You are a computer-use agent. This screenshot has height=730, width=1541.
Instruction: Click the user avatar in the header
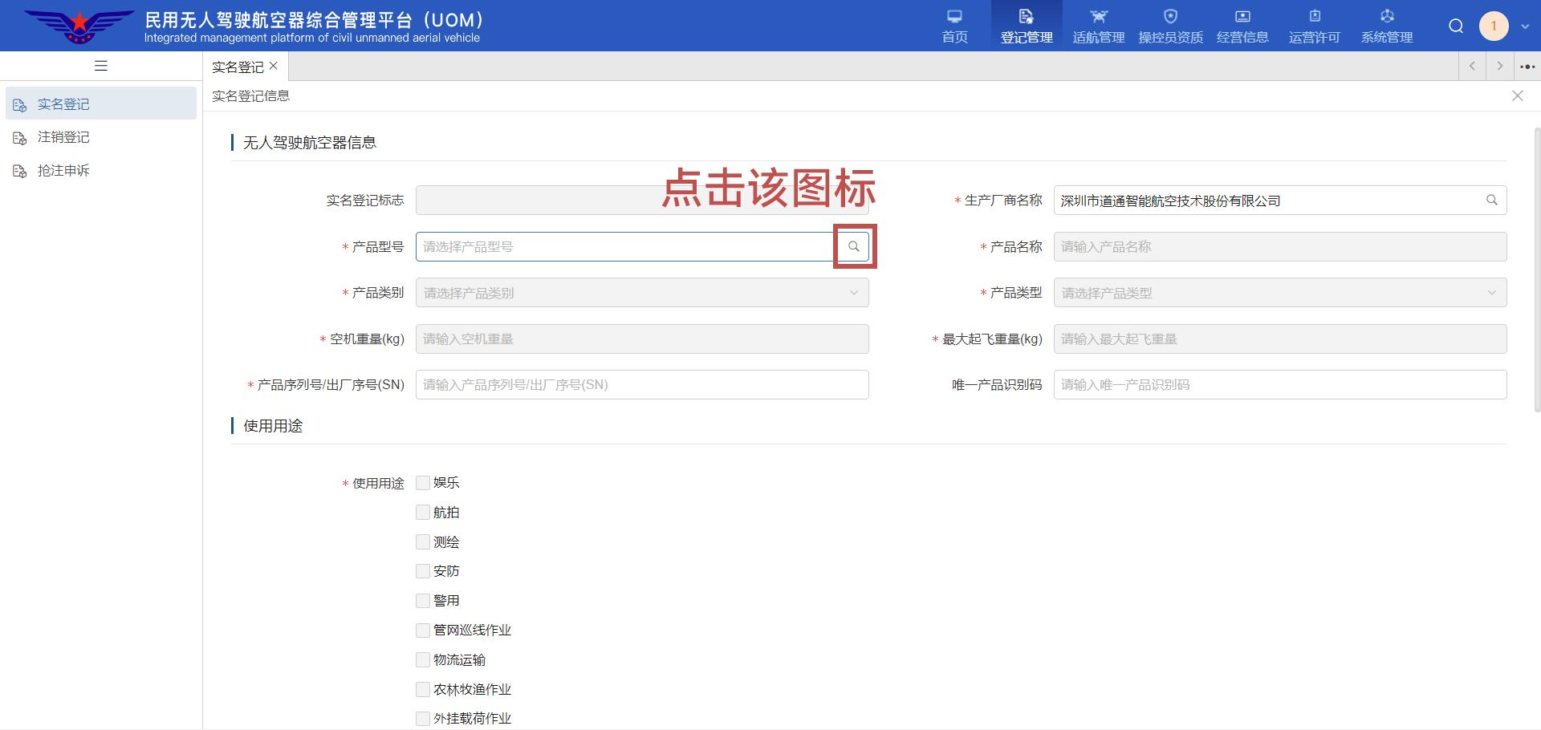coord(1494,26)
